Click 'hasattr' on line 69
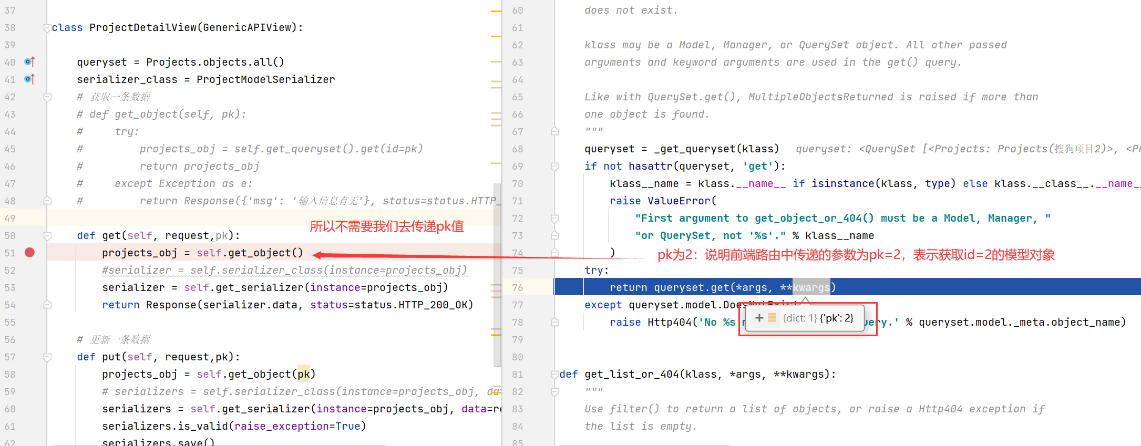Viewport: 1141px width, 446px height. [x=651, y=166]
